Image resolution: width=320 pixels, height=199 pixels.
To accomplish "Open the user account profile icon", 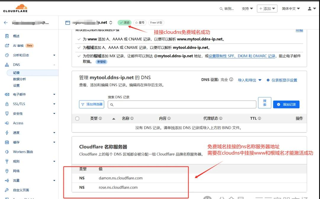I will pos(310,9).
